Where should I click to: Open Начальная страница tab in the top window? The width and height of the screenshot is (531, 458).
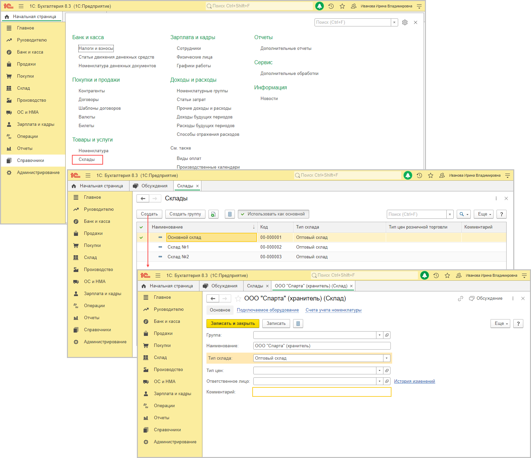pyautogui.click(x=31, y=17)
